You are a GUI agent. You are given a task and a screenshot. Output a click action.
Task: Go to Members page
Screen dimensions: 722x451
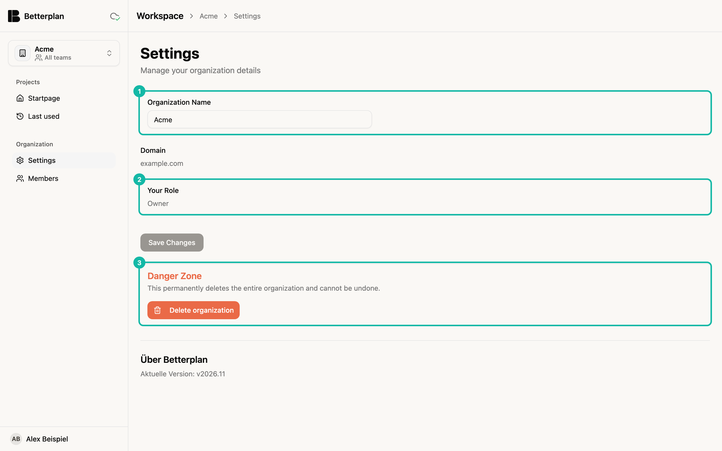coord(64,178)
